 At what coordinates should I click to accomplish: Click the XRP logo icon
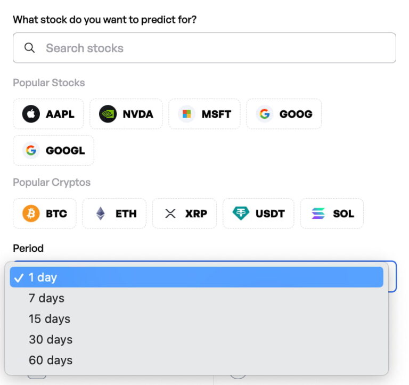(170, 214)
